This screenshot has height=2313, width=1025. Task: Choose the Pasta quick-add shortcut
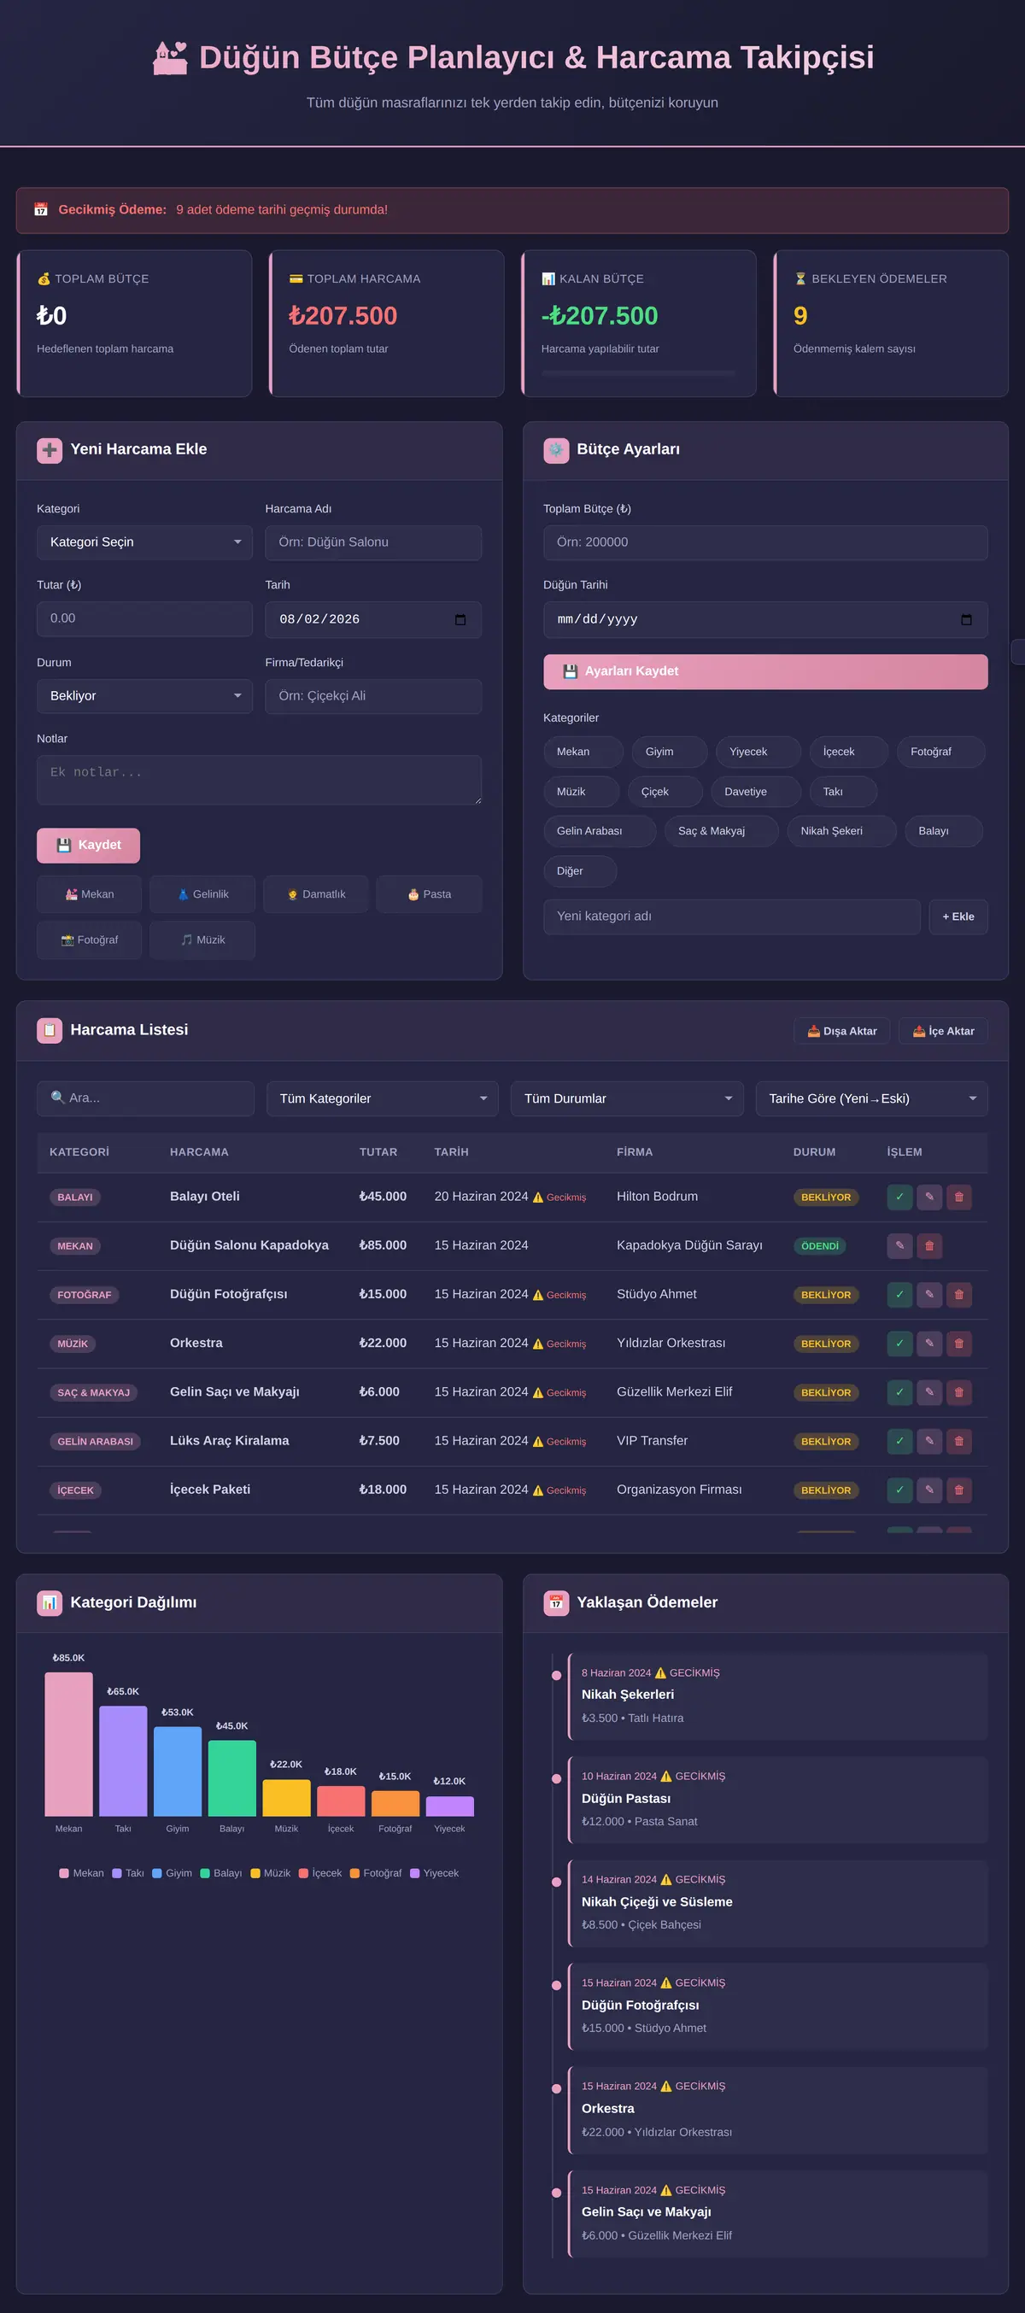[x=429, y=894]
